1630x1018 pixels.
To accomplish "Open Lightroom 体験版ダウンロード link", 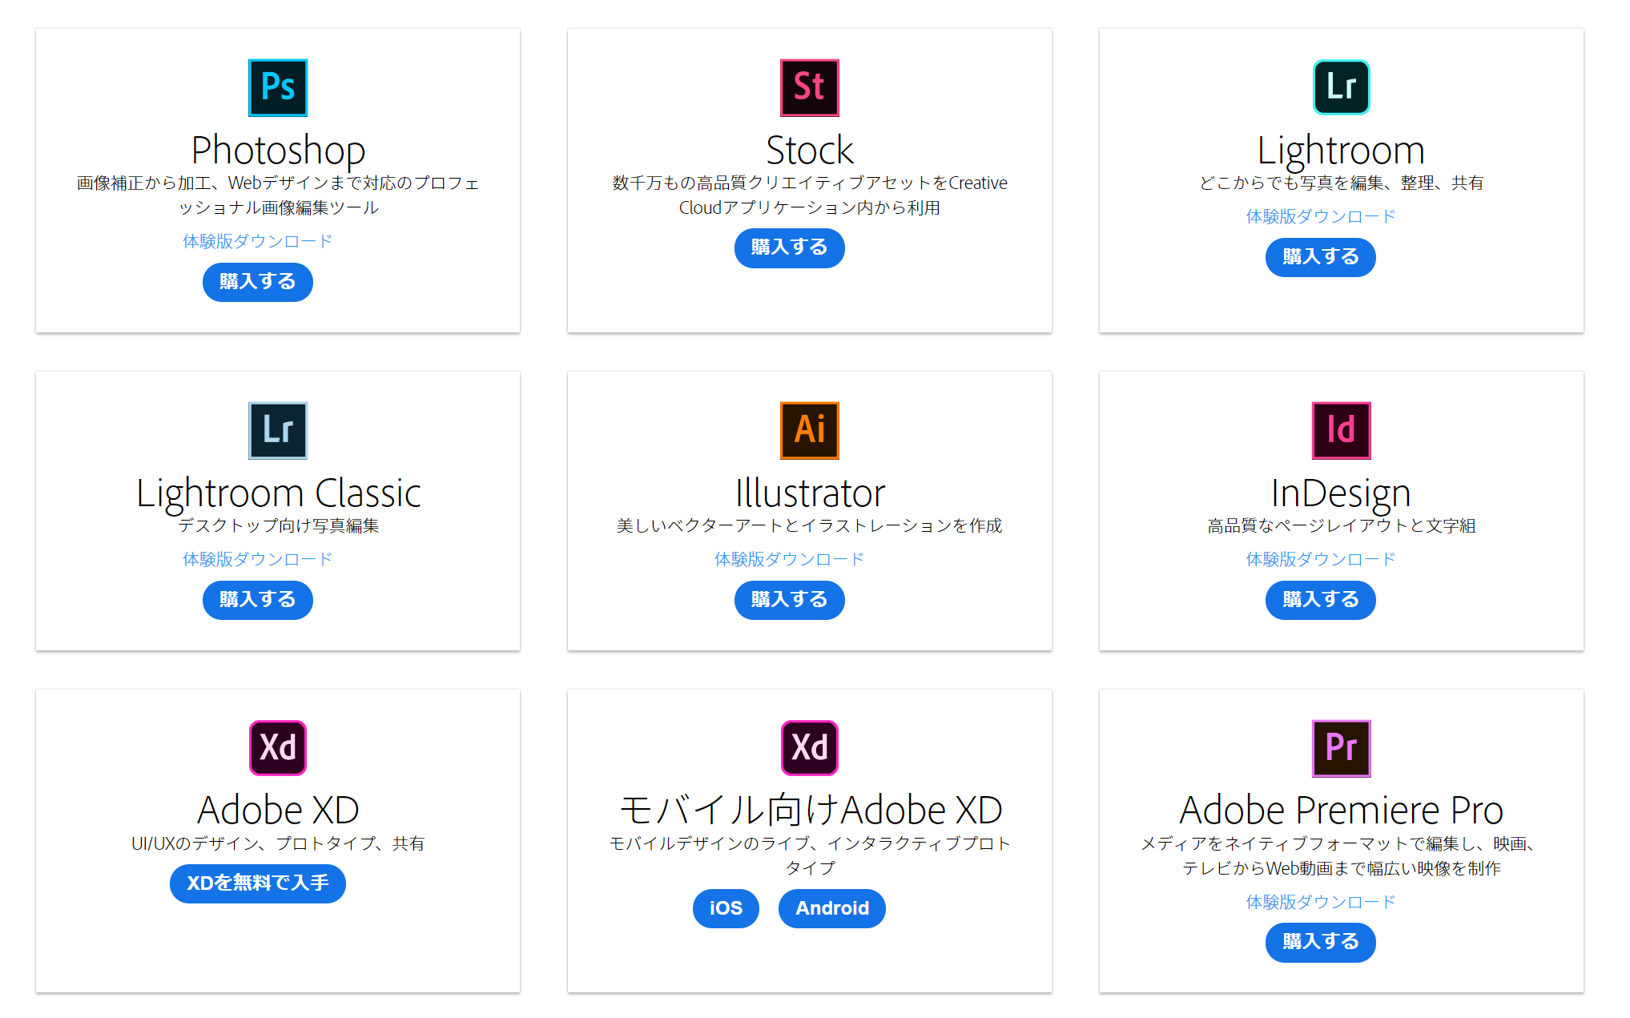I will [x=1321, y=216].
